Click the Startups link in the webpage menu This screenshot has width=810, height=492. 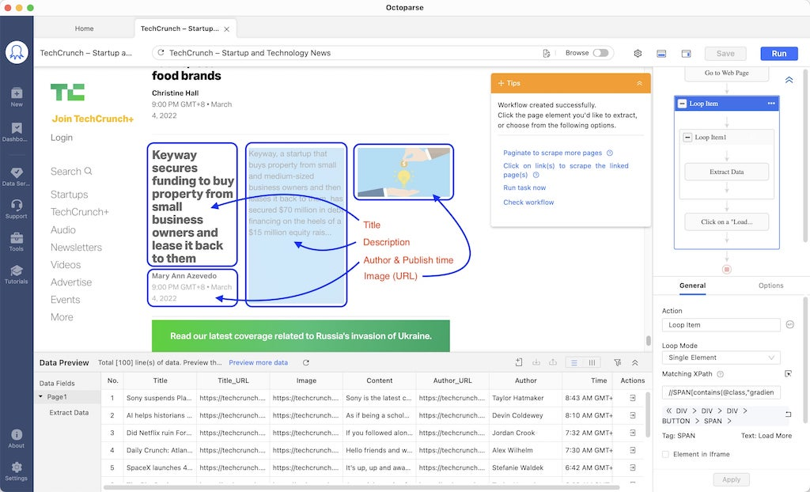[x=70, y=195]
